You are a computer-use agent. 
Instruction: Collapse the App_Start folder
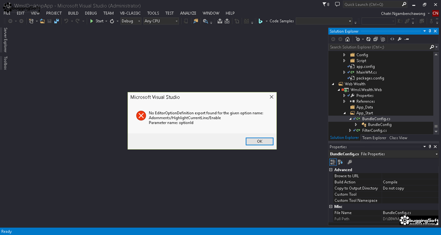coord(344,113)
